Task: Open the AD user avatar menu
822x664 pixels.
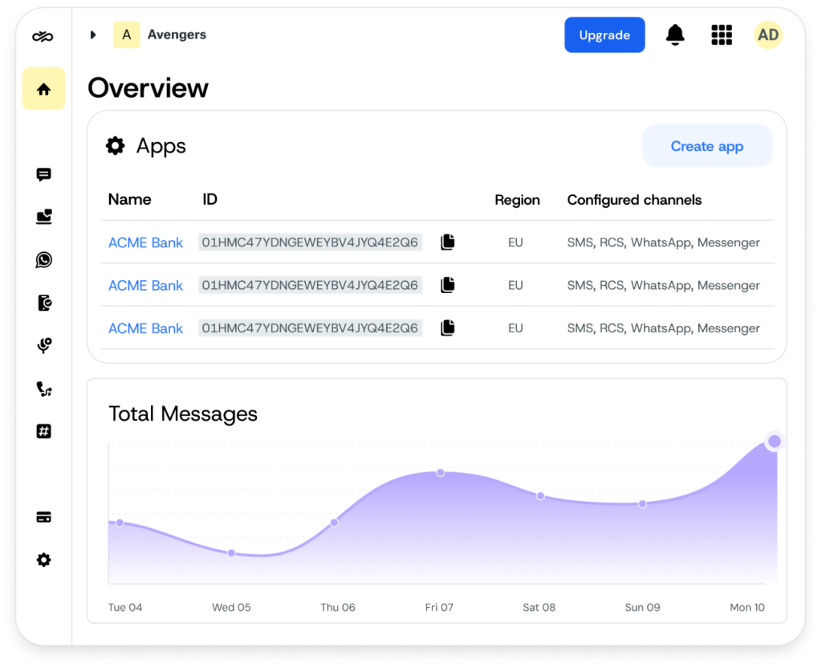Action: (768, 35)
